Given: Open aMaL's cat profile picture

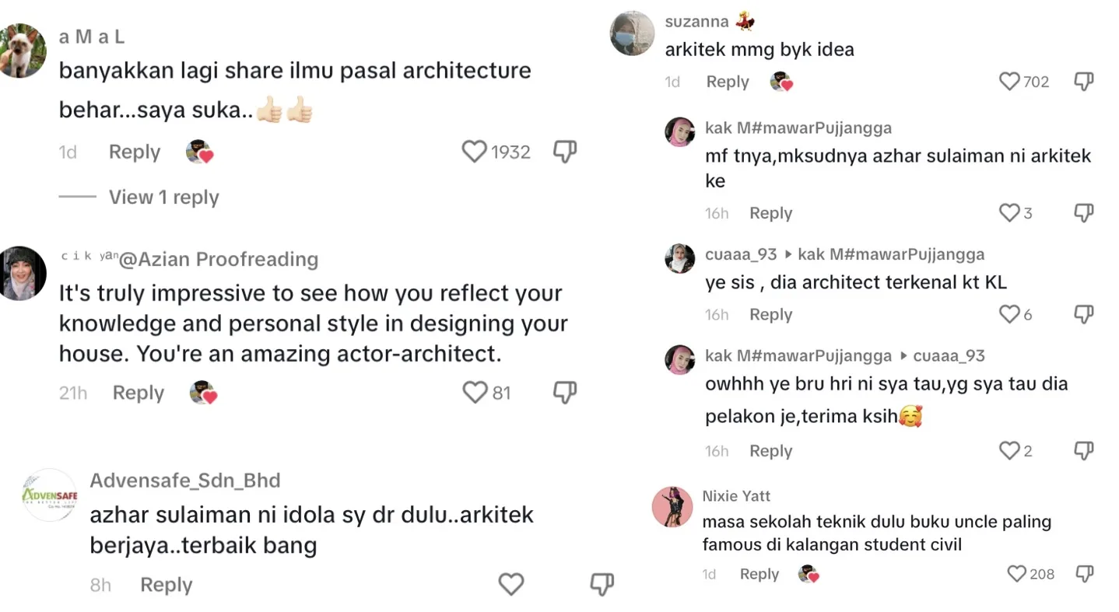Looking at the screenshot, I should pos(23,51).
